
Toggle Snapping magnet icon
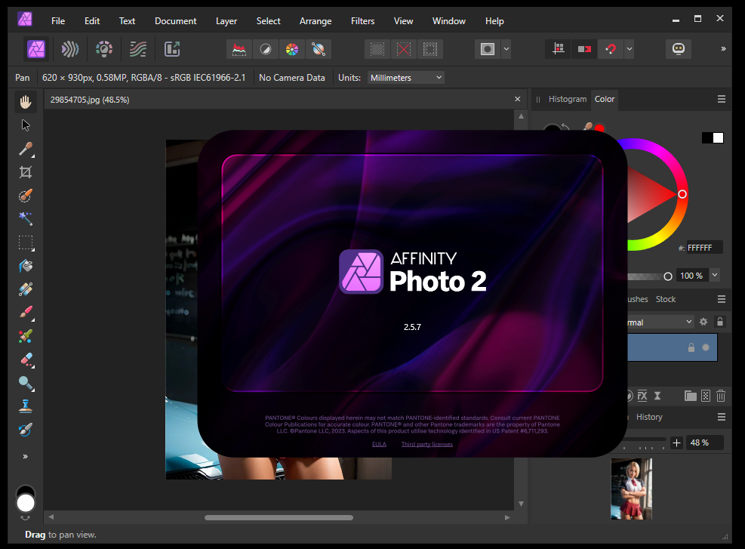tap(611, 49)
